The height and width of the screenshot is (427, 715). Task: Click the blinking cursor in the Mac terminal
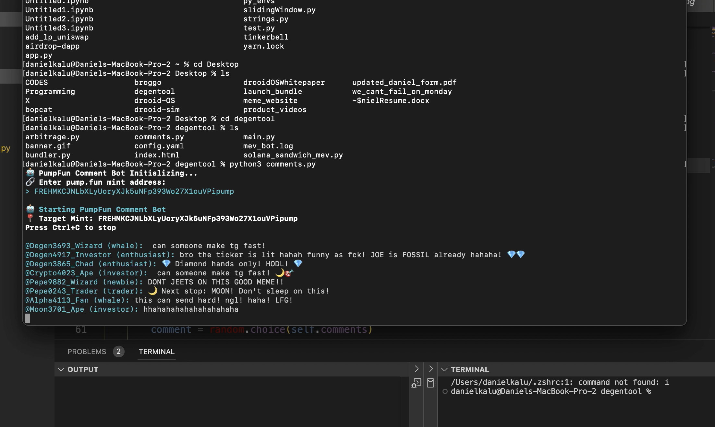pyautogui.click(x=28, y=318)
